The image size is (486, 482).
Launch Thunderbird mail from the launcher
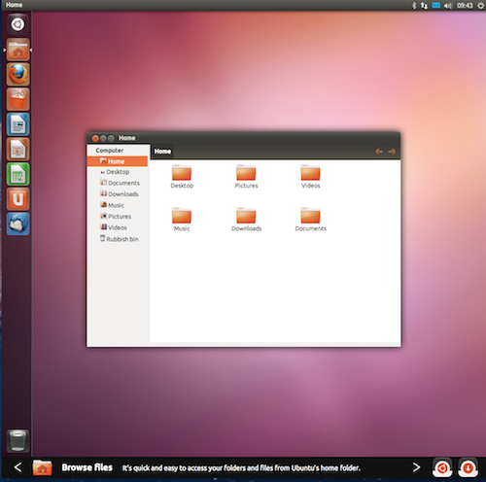(18, 224)
